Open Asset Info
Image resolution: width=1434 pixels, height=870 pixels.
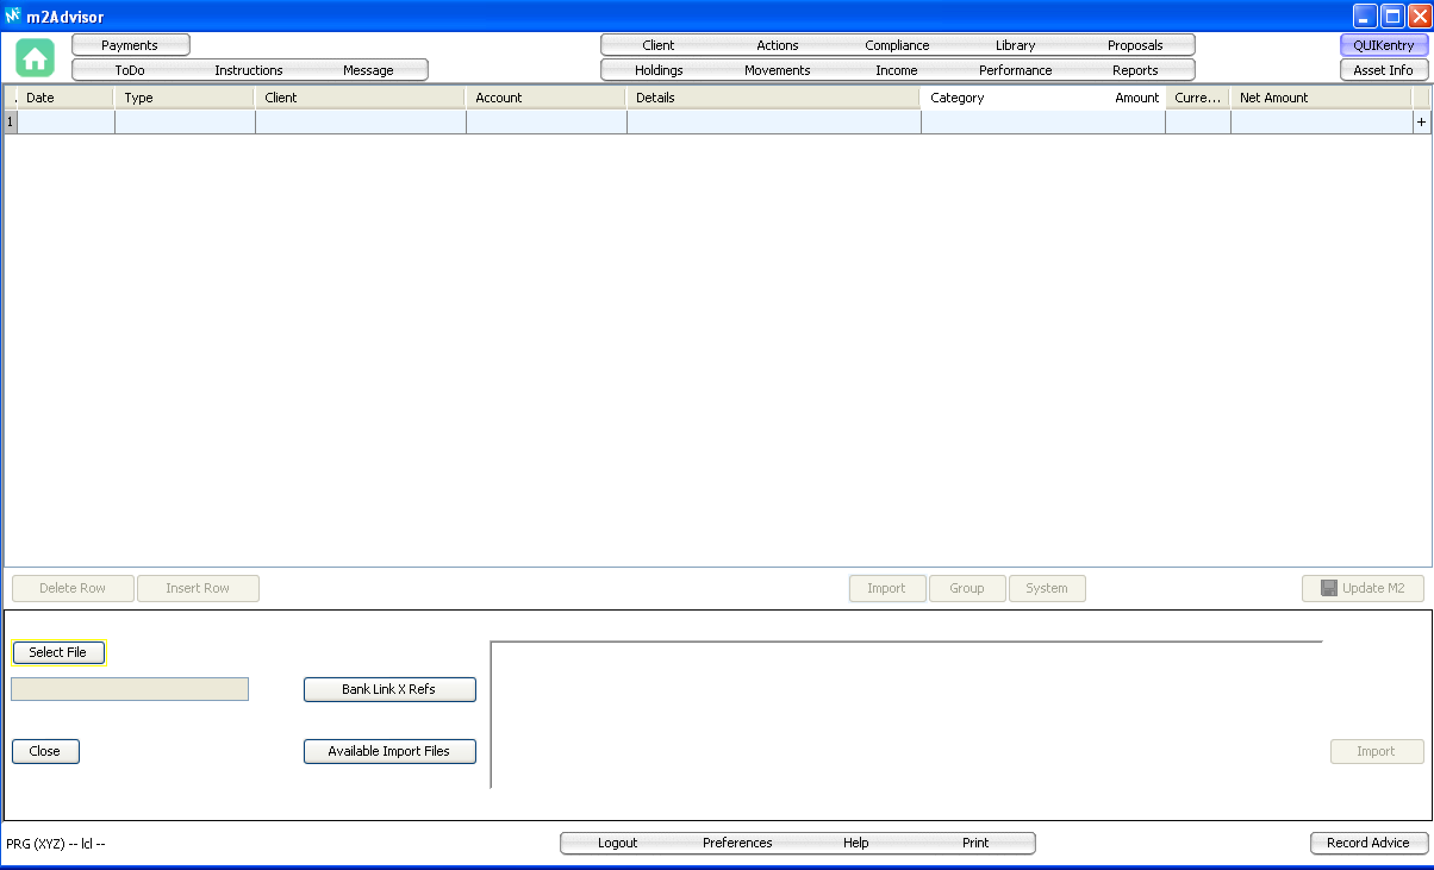click(1383, 70)
